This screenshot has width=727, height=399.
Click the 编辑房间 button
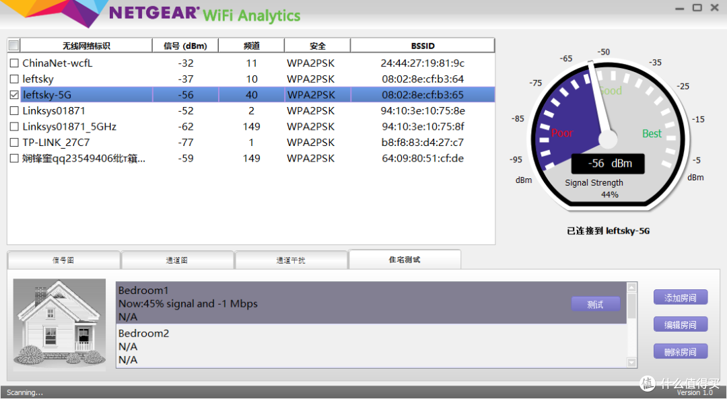point(680,324)
